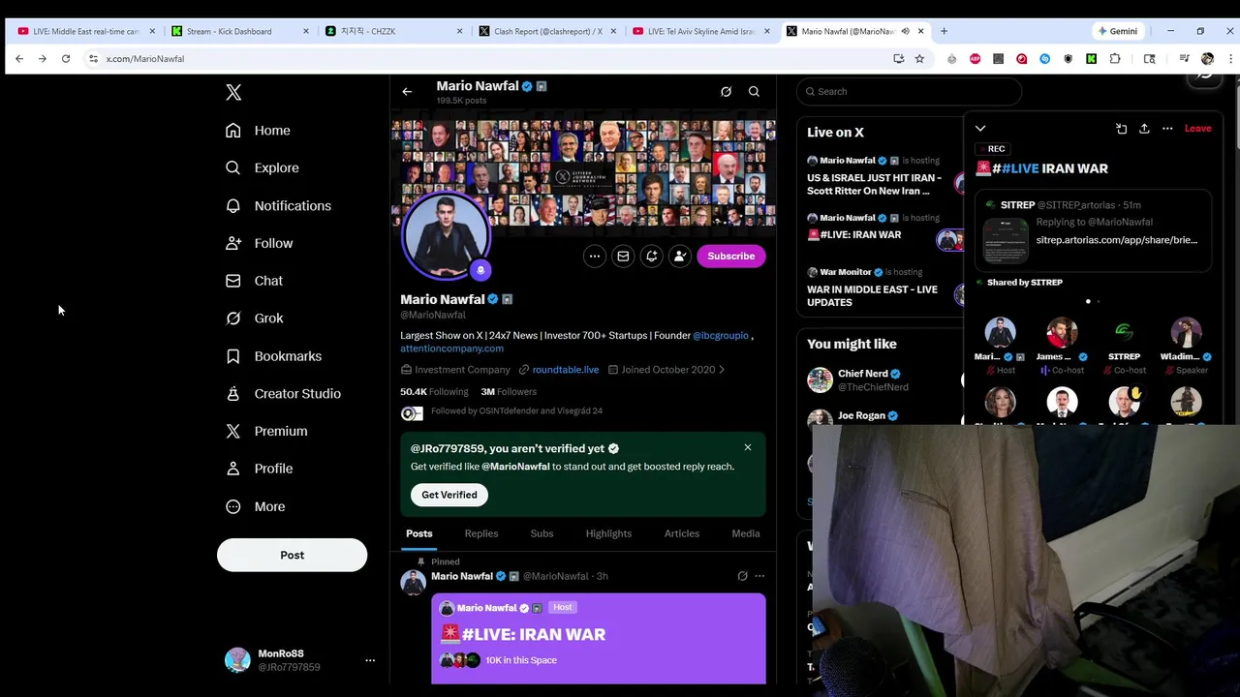Open the Space more-options menu
This screenshot has width=1240, height=697.
click(1167, 129)
